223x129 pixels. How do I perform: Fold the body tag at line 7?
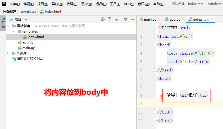156,78
